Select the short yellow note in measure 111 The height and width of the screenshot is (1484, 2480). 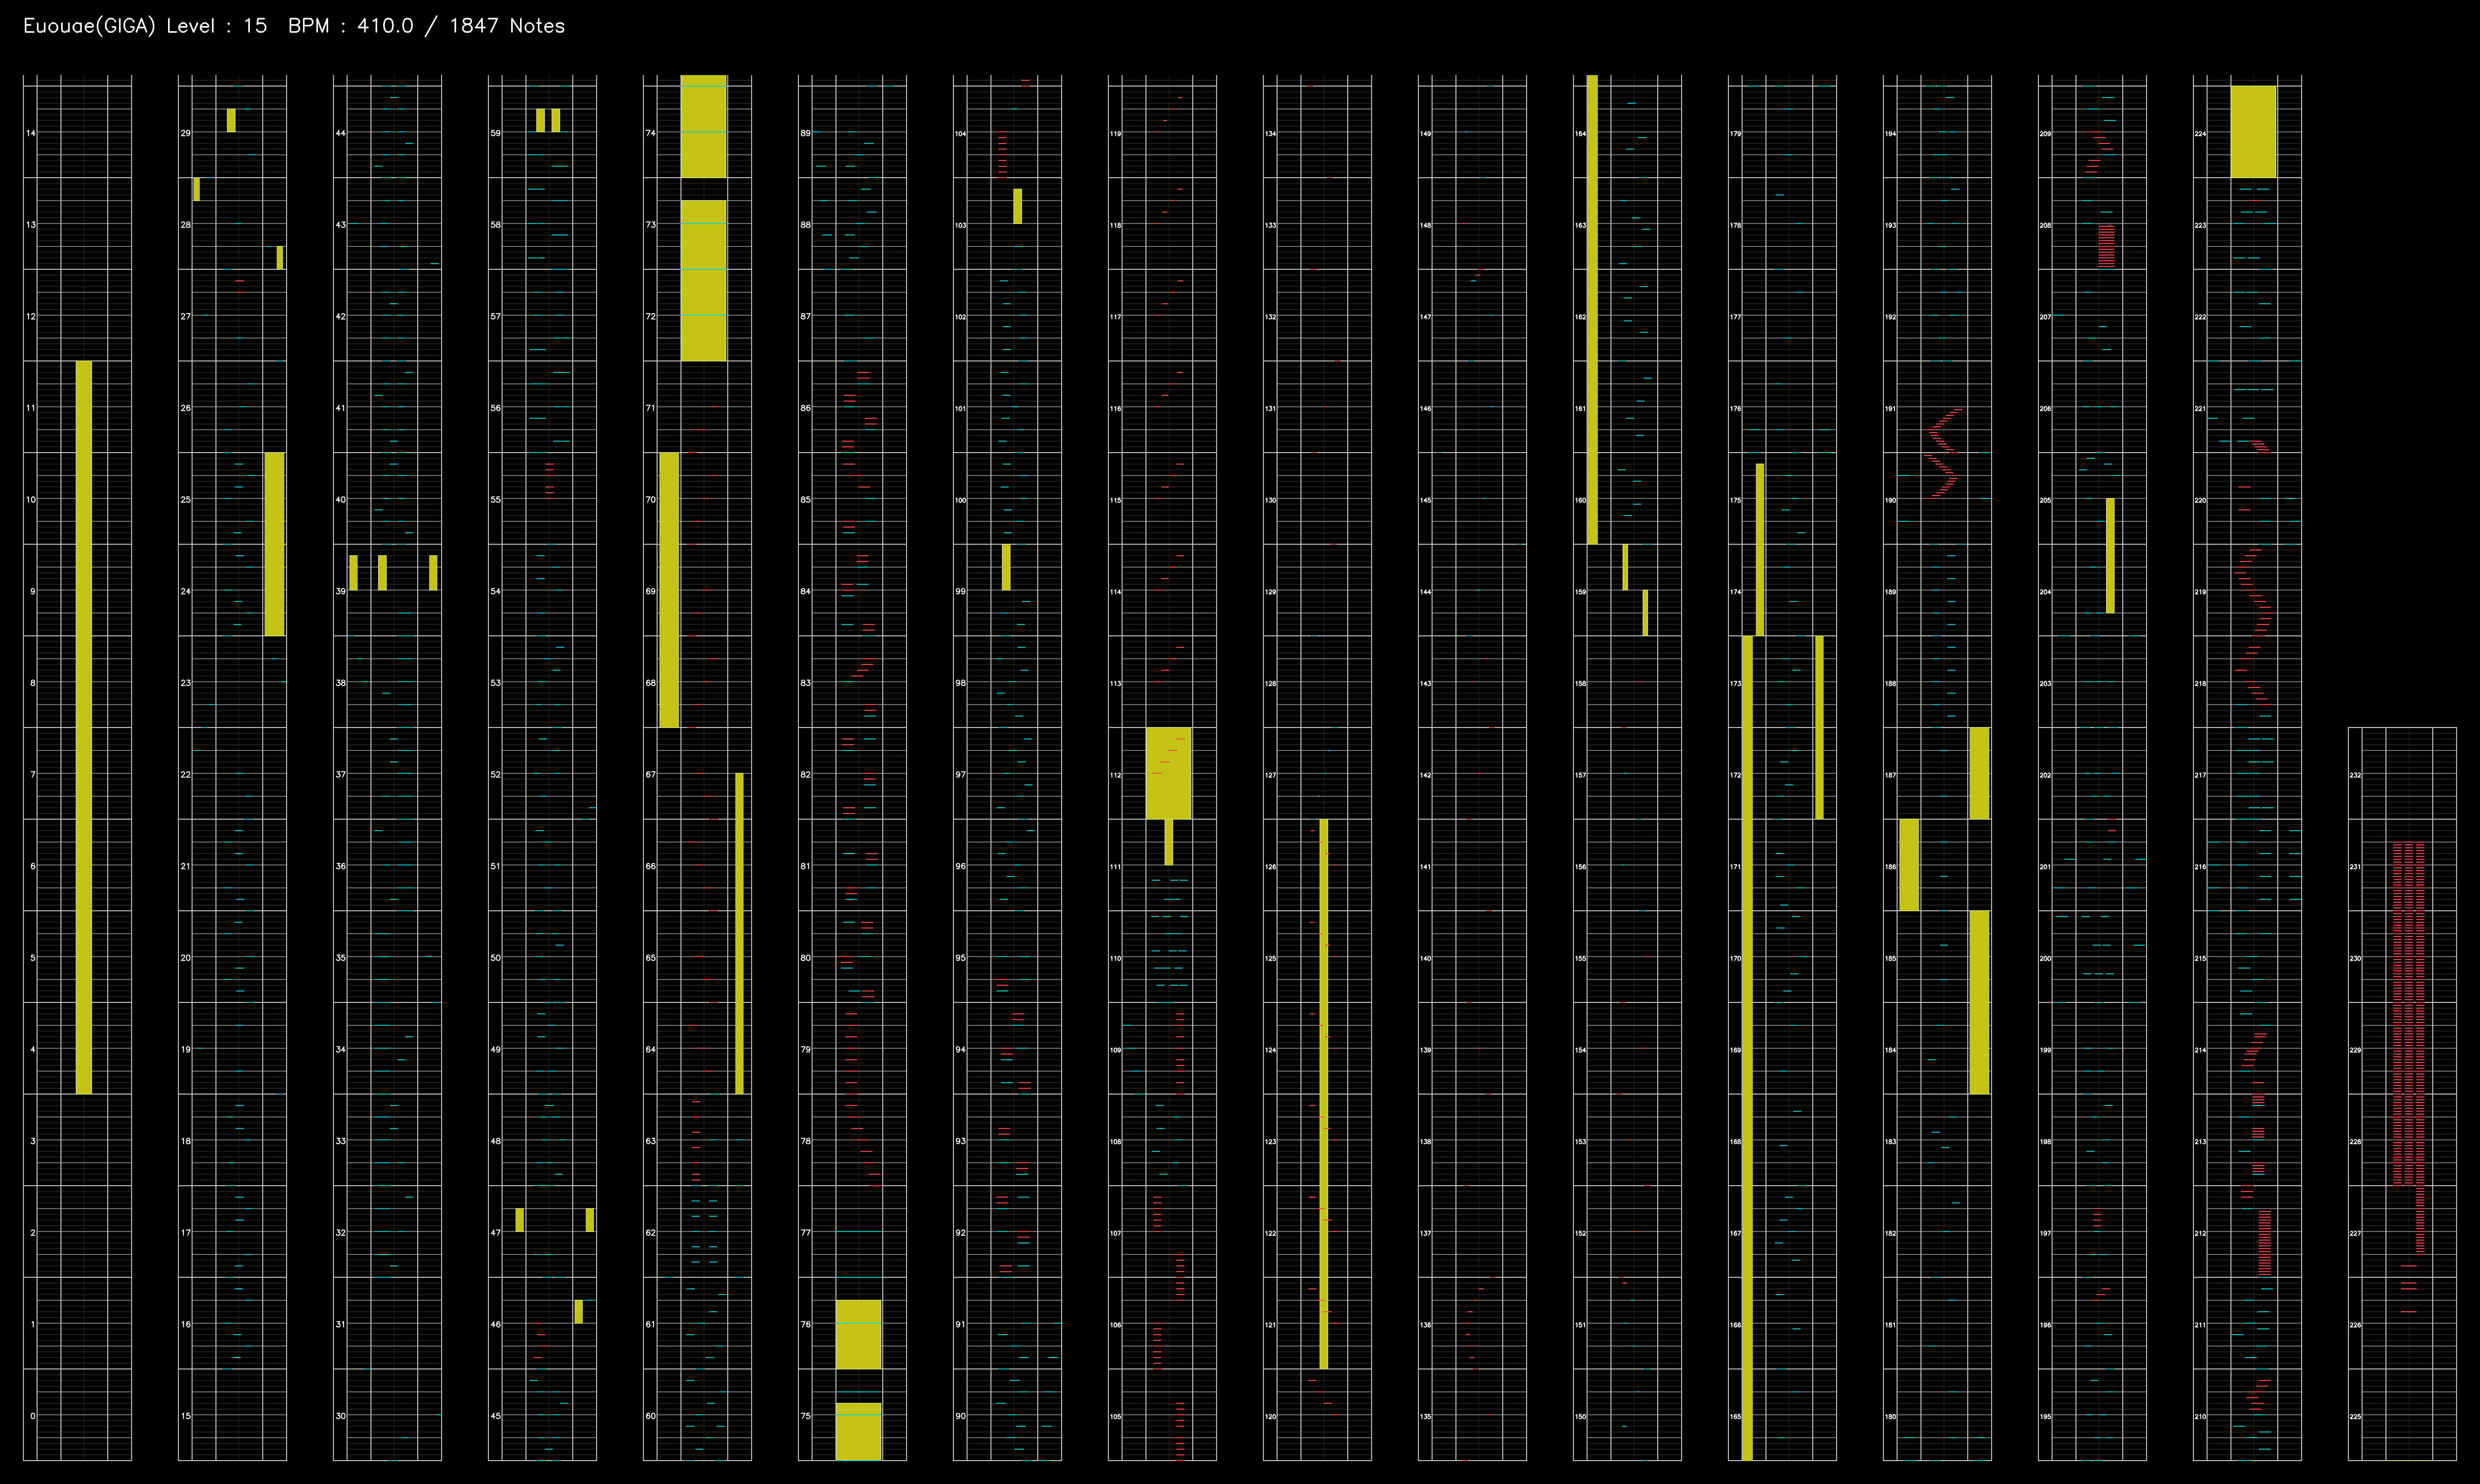[1169, 842]
